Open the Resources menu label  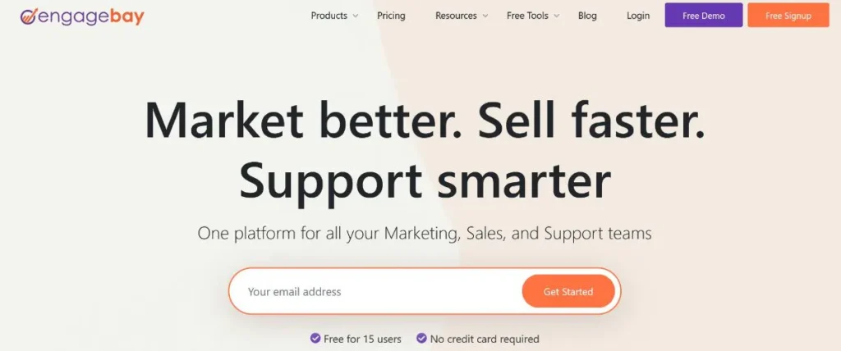click(x=456, y=16)
